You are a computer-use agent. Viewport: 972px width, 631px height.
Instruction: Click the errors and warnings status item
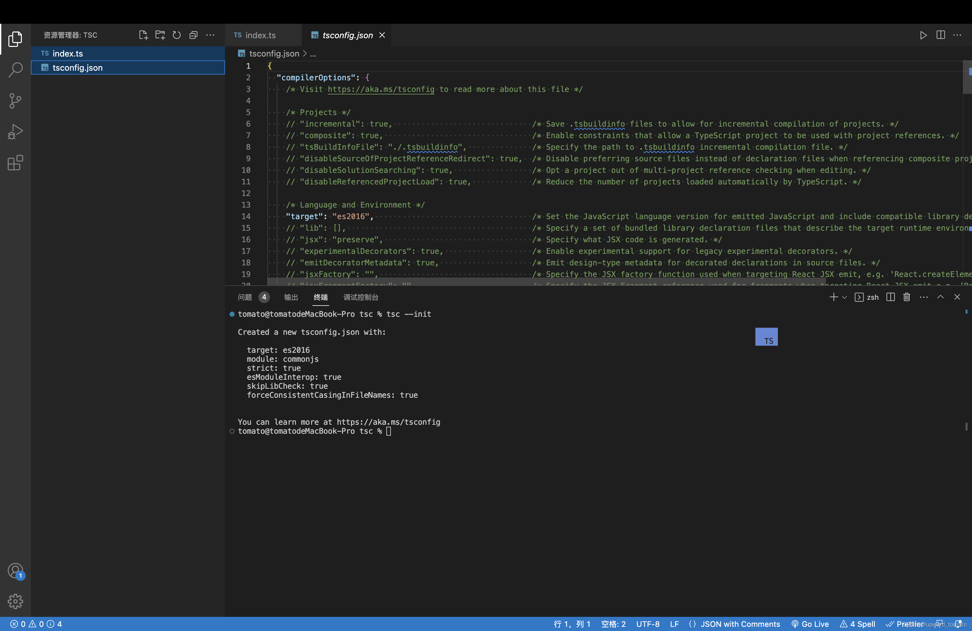(x=36, y=624)
